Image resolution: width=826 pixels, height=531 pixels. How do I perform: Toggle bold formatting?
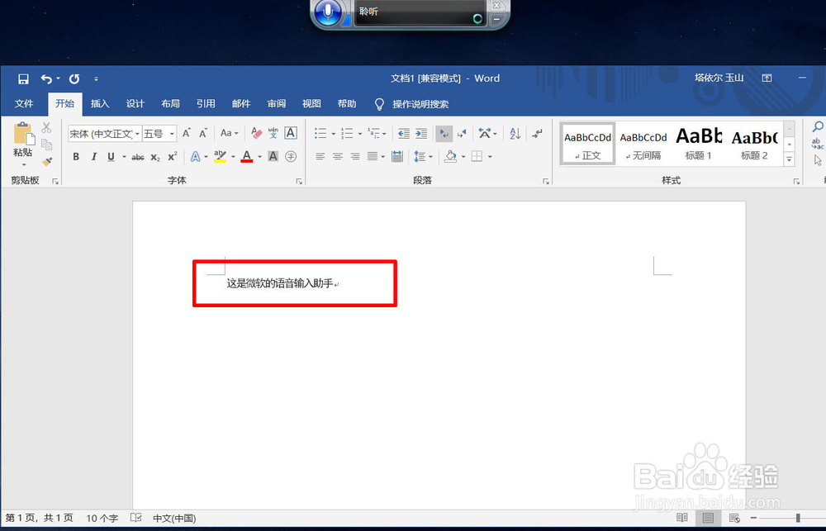pos(76,157)
